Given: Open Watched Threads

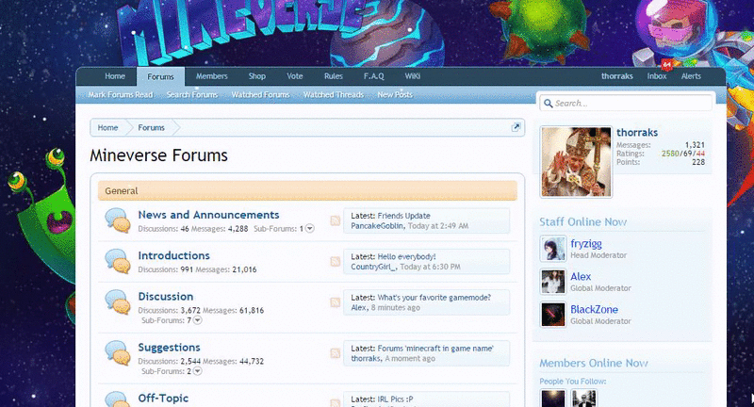Looking at the screenshot, I should [x=334, y=94].
